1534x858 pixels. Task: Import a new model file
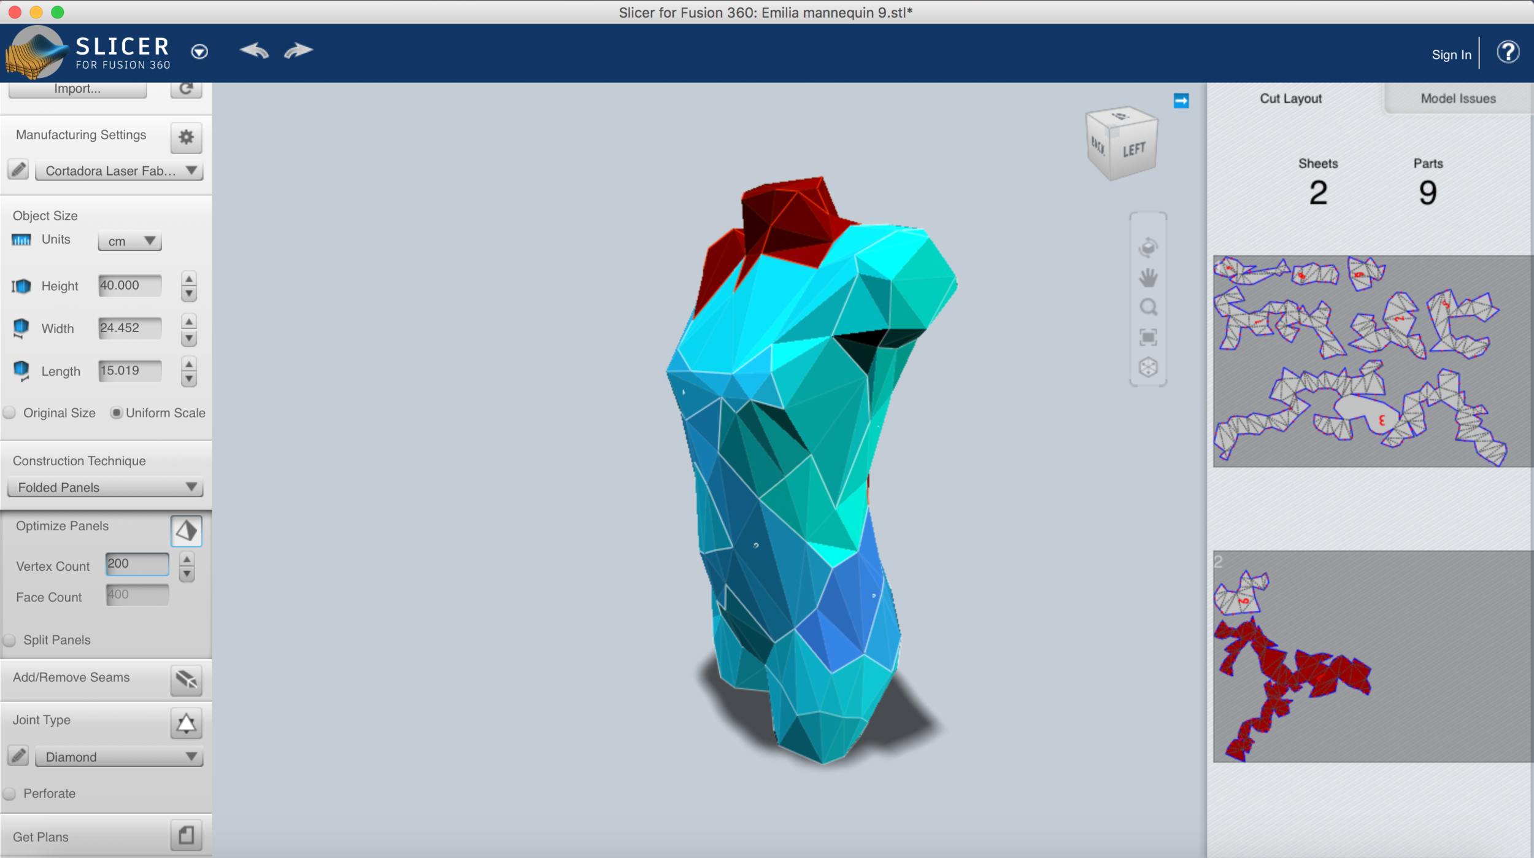77,89
